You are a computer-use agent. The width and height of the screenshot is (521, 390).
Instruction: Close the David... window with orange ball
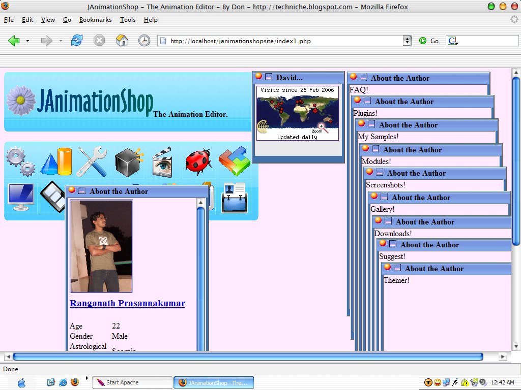click(x=258, y=76)
